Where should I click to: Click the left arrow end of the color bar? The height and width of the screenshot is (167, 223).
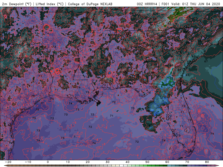(x=6, y=166)
